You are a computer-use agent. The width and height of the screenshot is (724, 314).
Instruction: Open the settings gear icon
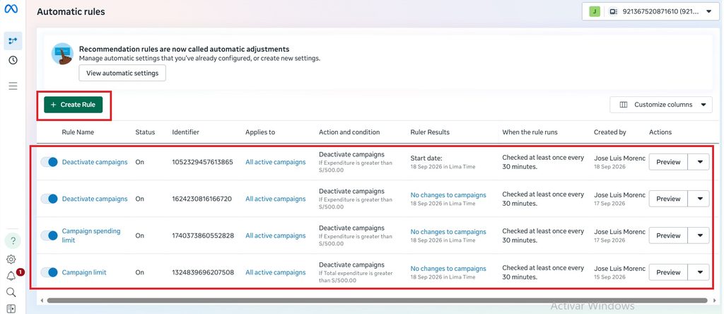[11, 259]
